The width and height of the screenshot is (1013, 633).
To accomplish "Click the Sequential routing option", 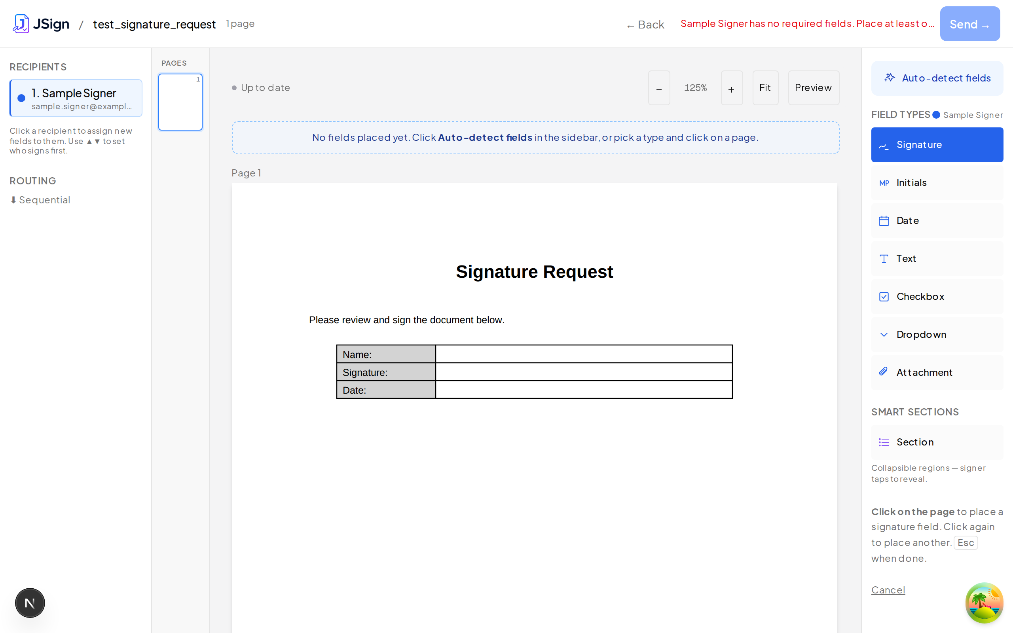I will click(x=40, y=200).
